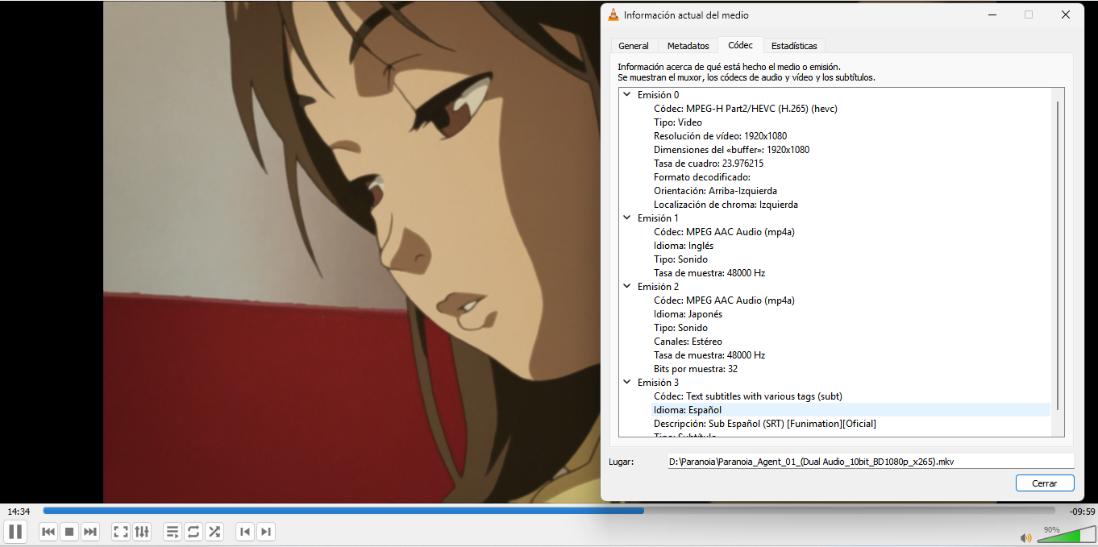The image size is (1098, 547).
Task: Open the extended settings equalizer sliders icon
Action: point(142,532)
